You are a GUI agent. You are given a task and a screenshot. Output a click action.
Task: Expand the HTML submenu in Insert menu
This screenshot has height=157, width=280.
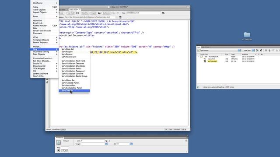point(45,38)
